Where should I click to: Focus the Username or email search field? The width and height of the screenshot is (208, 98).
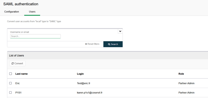click(x=36, y=36)
